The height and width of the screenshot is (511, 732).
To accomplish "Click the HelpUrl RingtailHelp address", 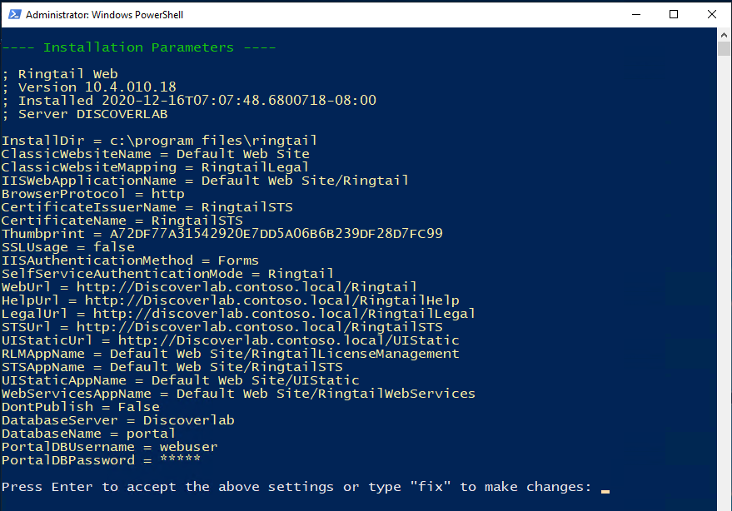I will 271,300.
